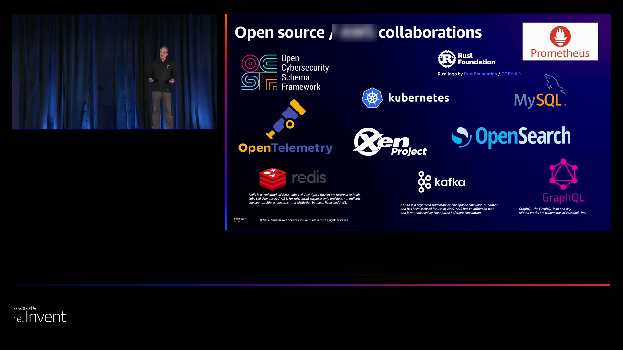
Task: Click the Rust Foundation gear icon
Action: point(447,59)
